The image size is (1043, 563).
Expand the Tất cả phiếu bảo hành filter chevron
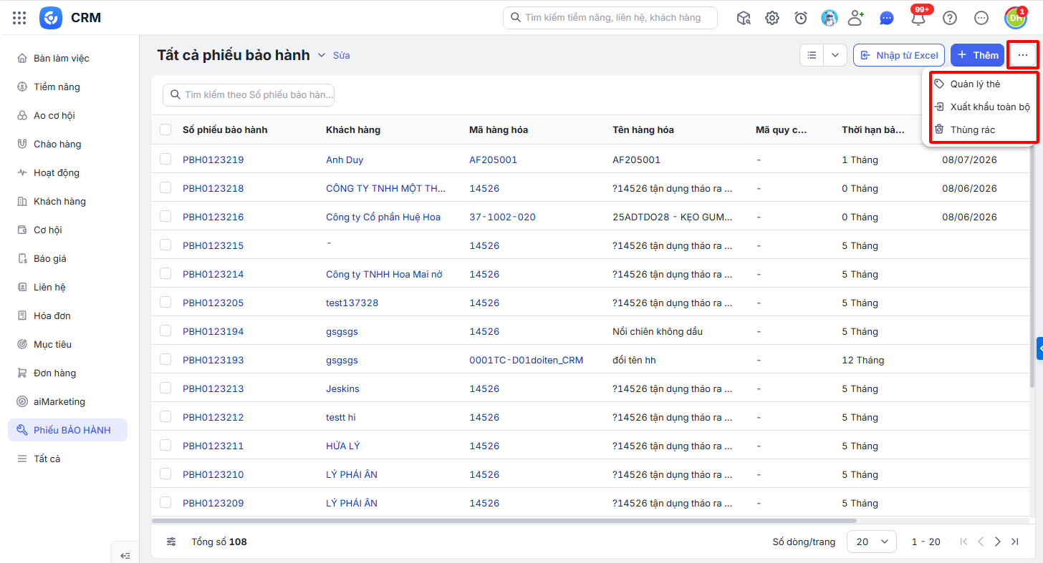tap(321, 55)
